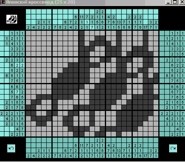Select the highlighted 7 in top column hints

click(92, 28)
